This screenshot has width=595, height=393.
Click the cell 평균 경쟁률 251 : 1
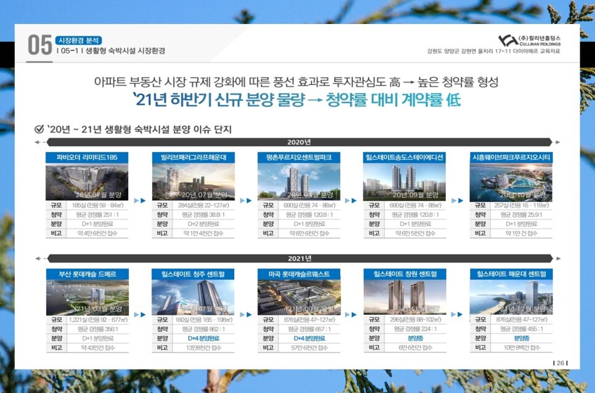97,215
